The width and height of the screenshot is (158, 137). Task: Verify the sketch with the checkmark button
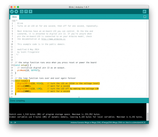12,12
